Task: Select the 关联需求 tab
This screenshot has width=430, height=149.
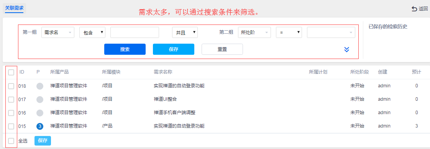Action: click(14, 8)
